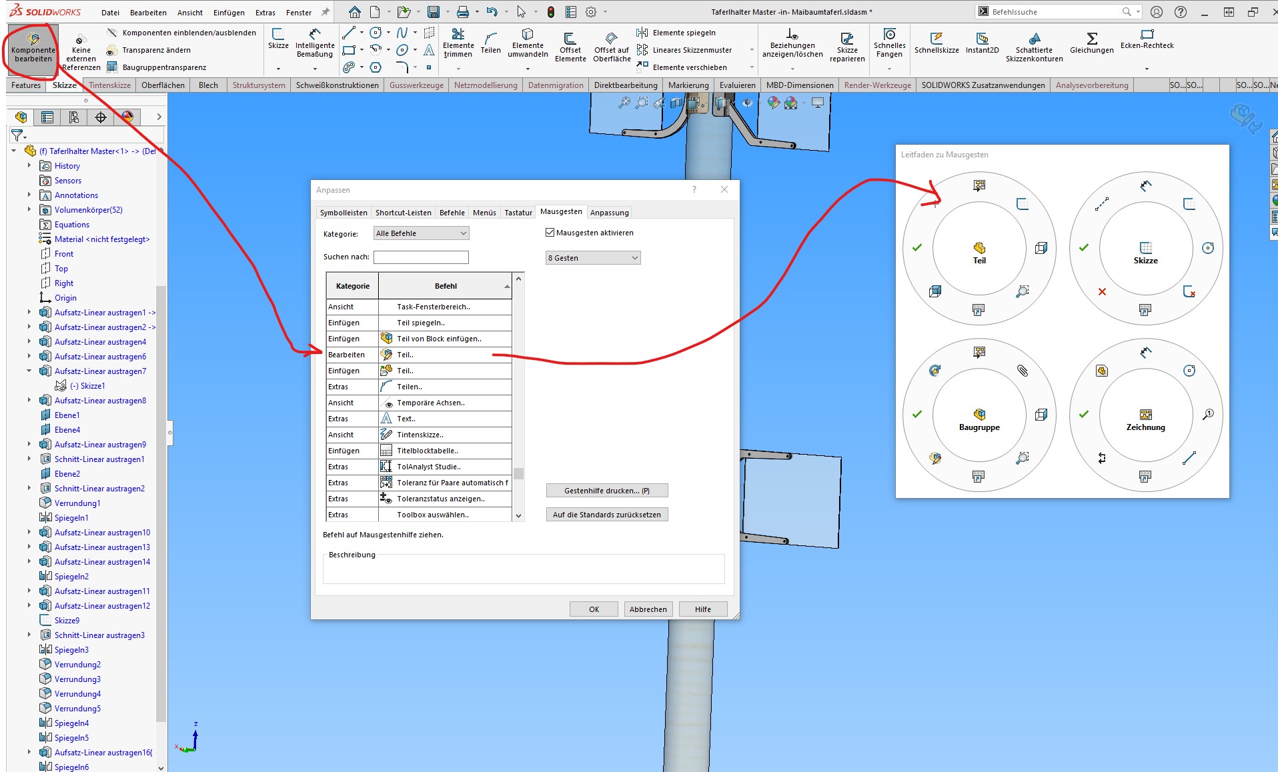Click the Options gear icon
The image size is (1278, 772).
[591, 12]
